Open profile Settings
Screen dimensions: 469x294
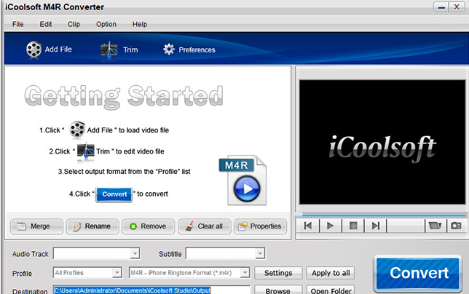278,273
